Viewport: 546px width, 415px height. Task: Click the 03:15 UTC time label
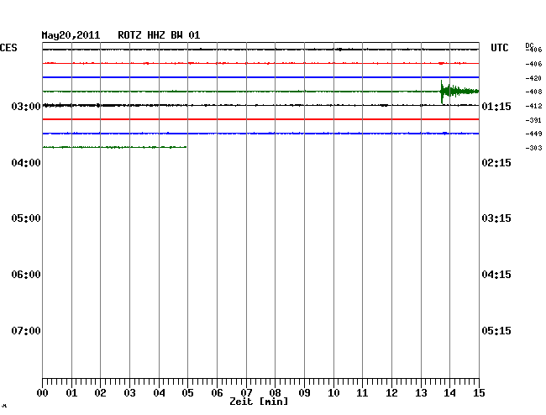point(496,218)
